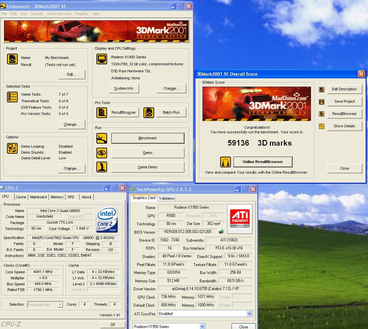Click the Game Demo joystick icon

(102, 167)
